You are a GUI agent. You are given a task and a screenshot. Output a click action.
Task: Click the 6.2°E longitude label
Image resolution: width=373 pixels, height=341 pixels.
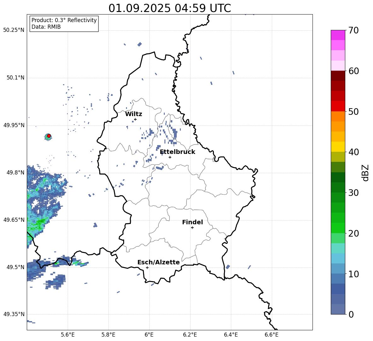point(190,335)
